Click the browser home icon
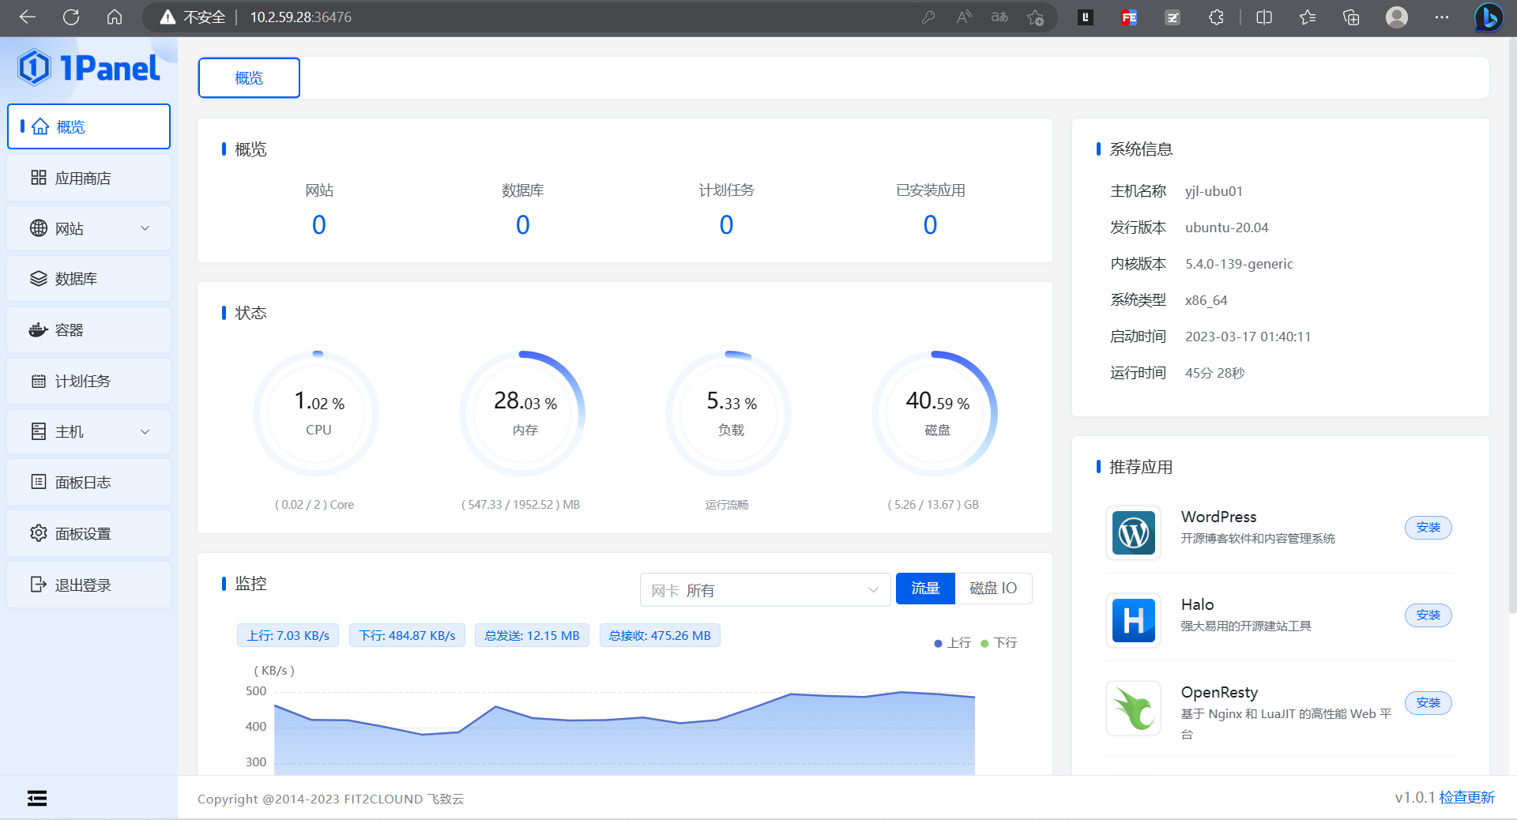1517x820 pixels. tap(115, 17)
